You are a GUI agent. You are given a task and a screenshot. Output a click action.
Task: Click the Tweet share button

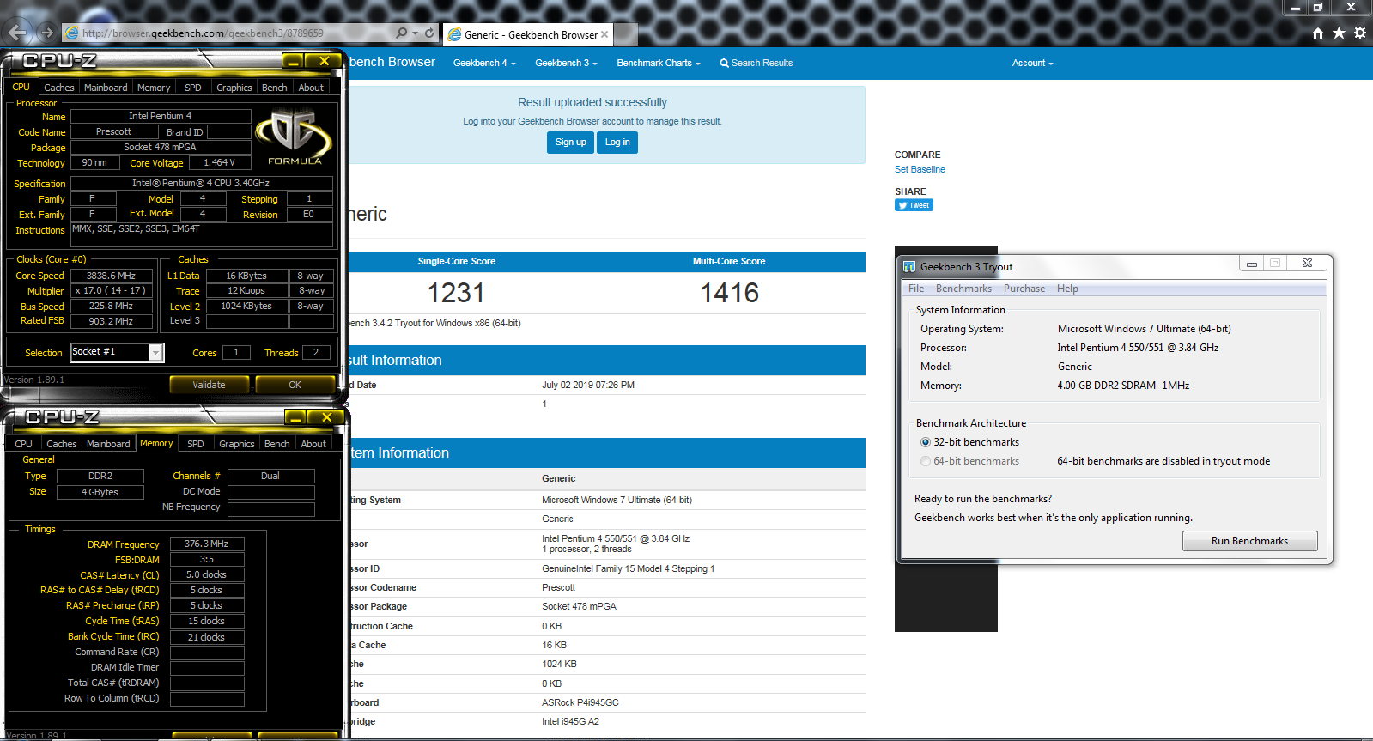pos(914,205)
